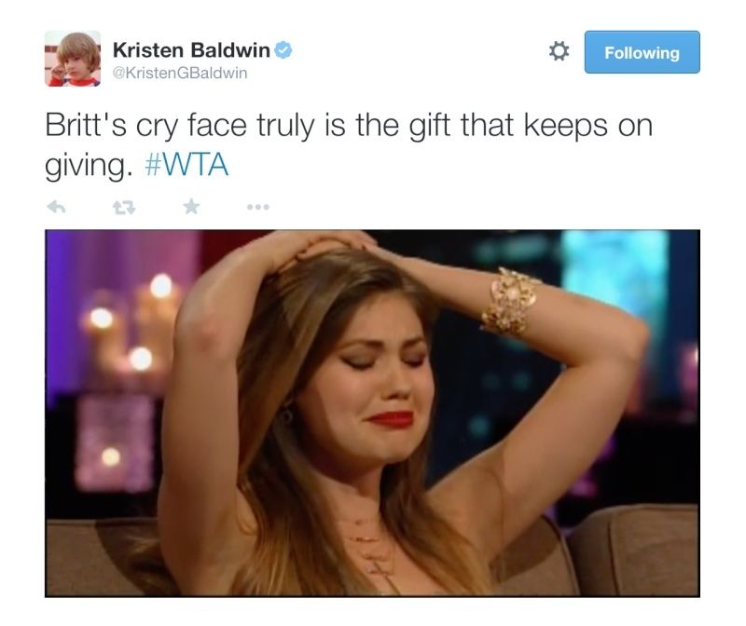Click the gold bracelet in the photo
This screenshot has width=746, height=626.
tap(510, 301)
